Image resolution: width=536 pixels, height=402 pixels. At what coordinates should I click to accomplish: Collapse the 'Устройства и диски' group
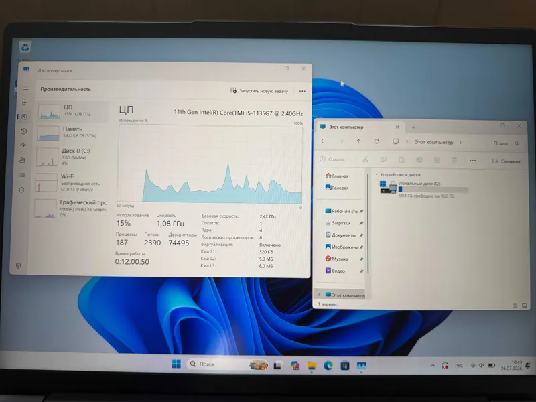(x=377, y=174)
